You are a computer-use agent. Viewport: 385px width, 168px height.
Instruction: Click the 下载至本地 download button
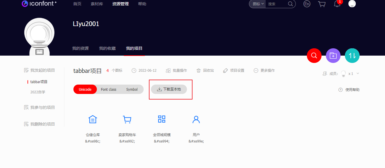pos(169,89)
